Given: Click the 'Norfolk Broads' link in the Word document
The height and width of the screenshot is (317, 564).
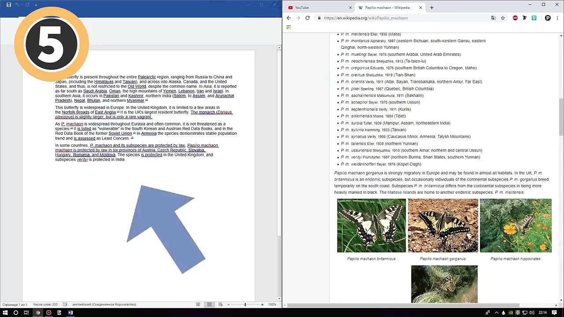Looking at the screenshot, I should 75,112.
